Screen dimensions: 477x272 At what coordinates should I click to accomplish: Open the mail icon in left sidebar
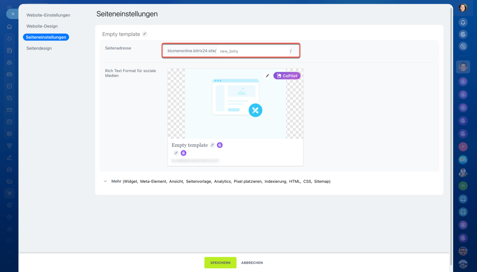9,110
